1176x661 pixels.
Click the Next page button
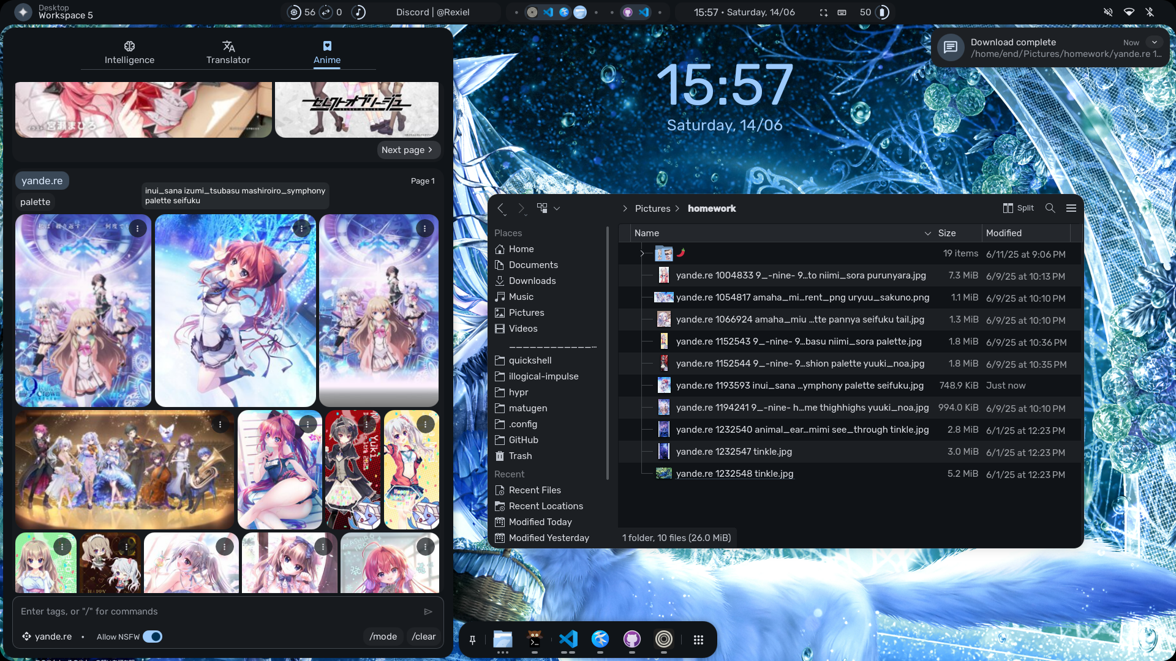click(408, 150)
